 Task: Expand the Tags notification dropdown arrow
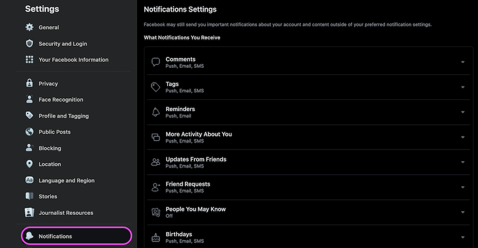pos(463,87)
